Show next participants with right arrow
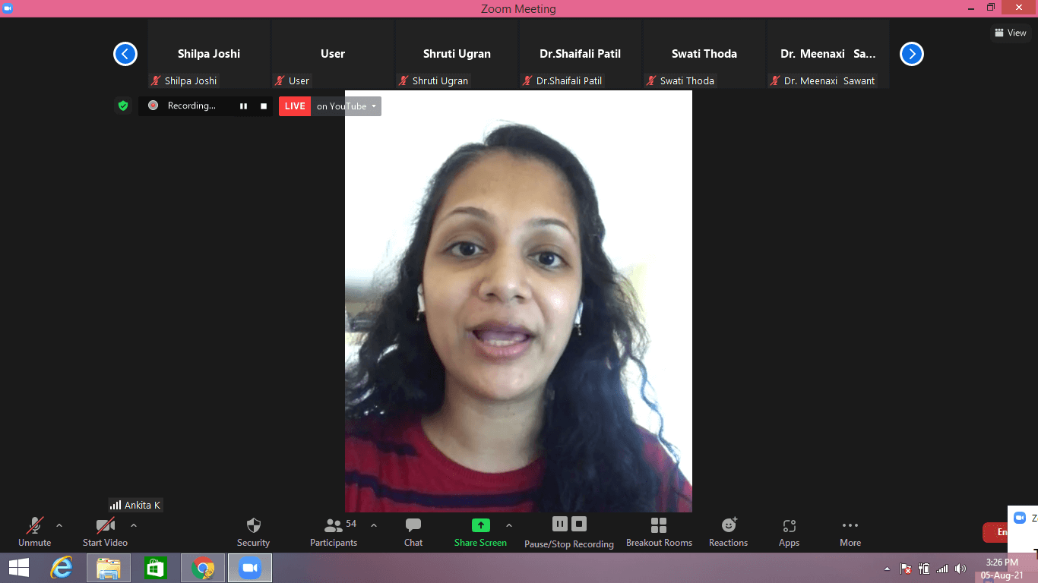 coord(911,54)
